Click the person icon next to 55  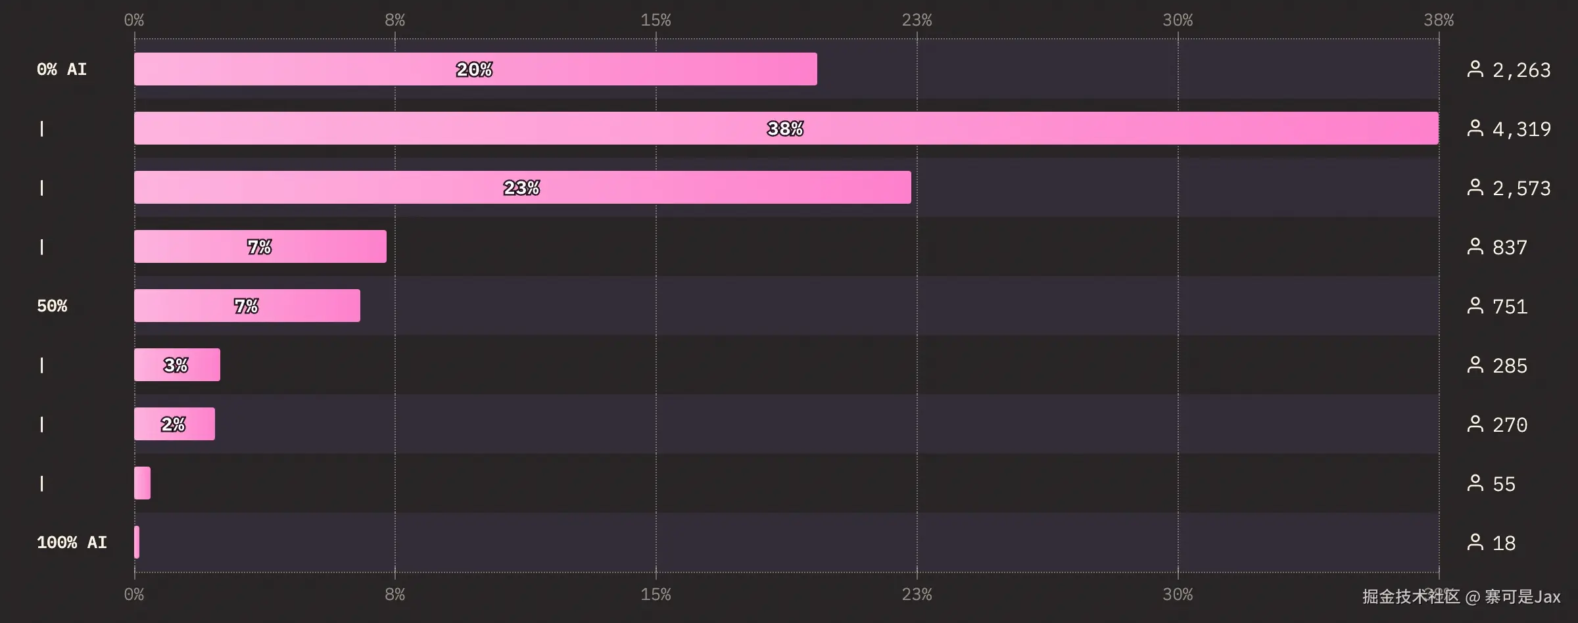[1475, 483]
